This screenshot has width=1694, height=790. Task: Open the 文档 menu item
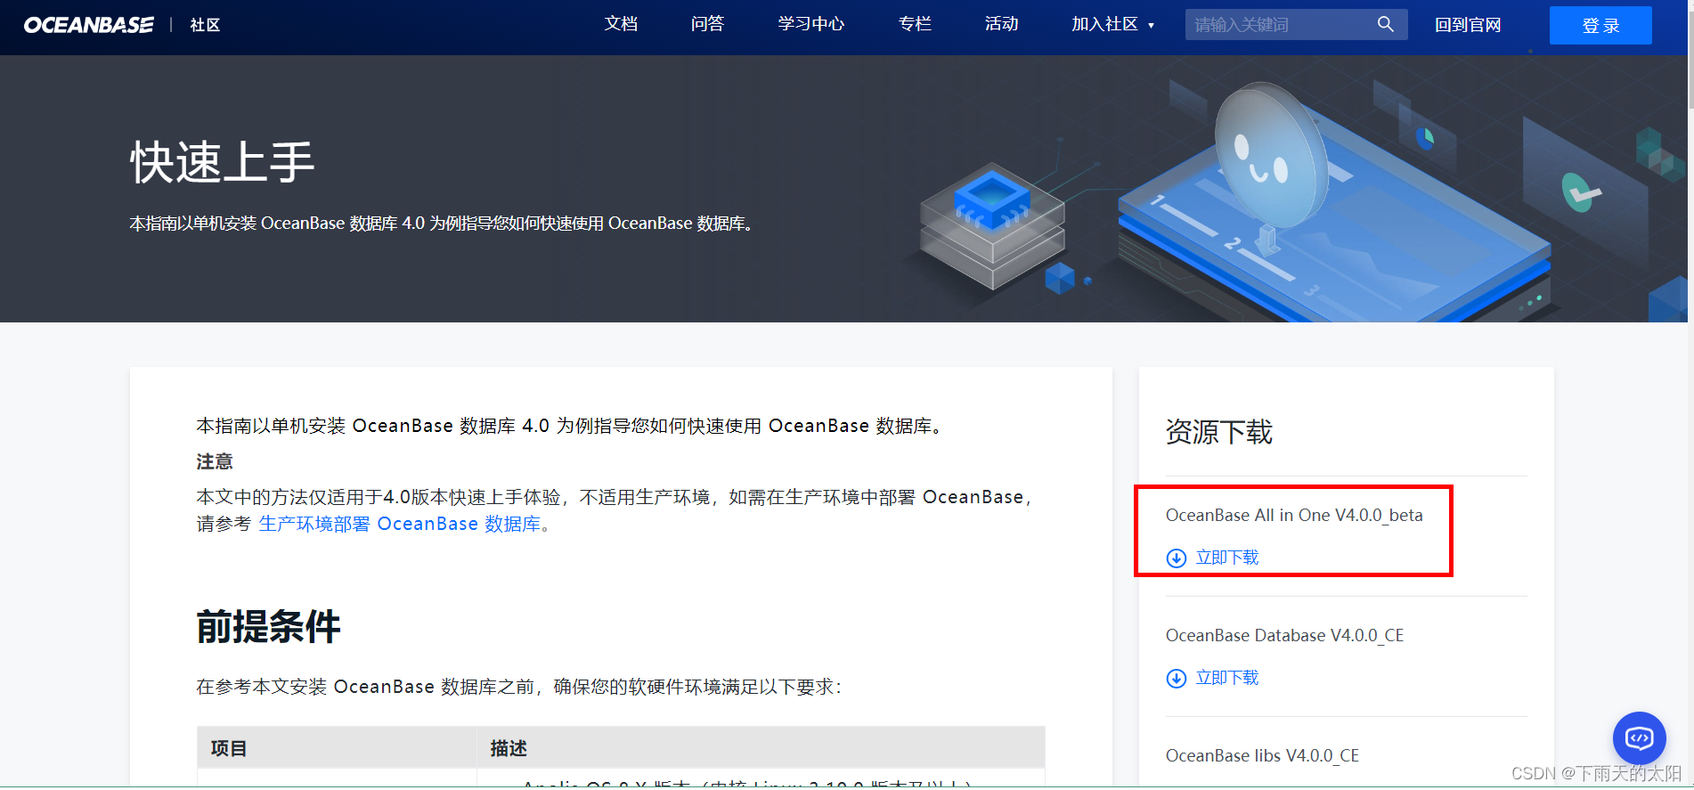pyautogui.click(x=621, y=24)
